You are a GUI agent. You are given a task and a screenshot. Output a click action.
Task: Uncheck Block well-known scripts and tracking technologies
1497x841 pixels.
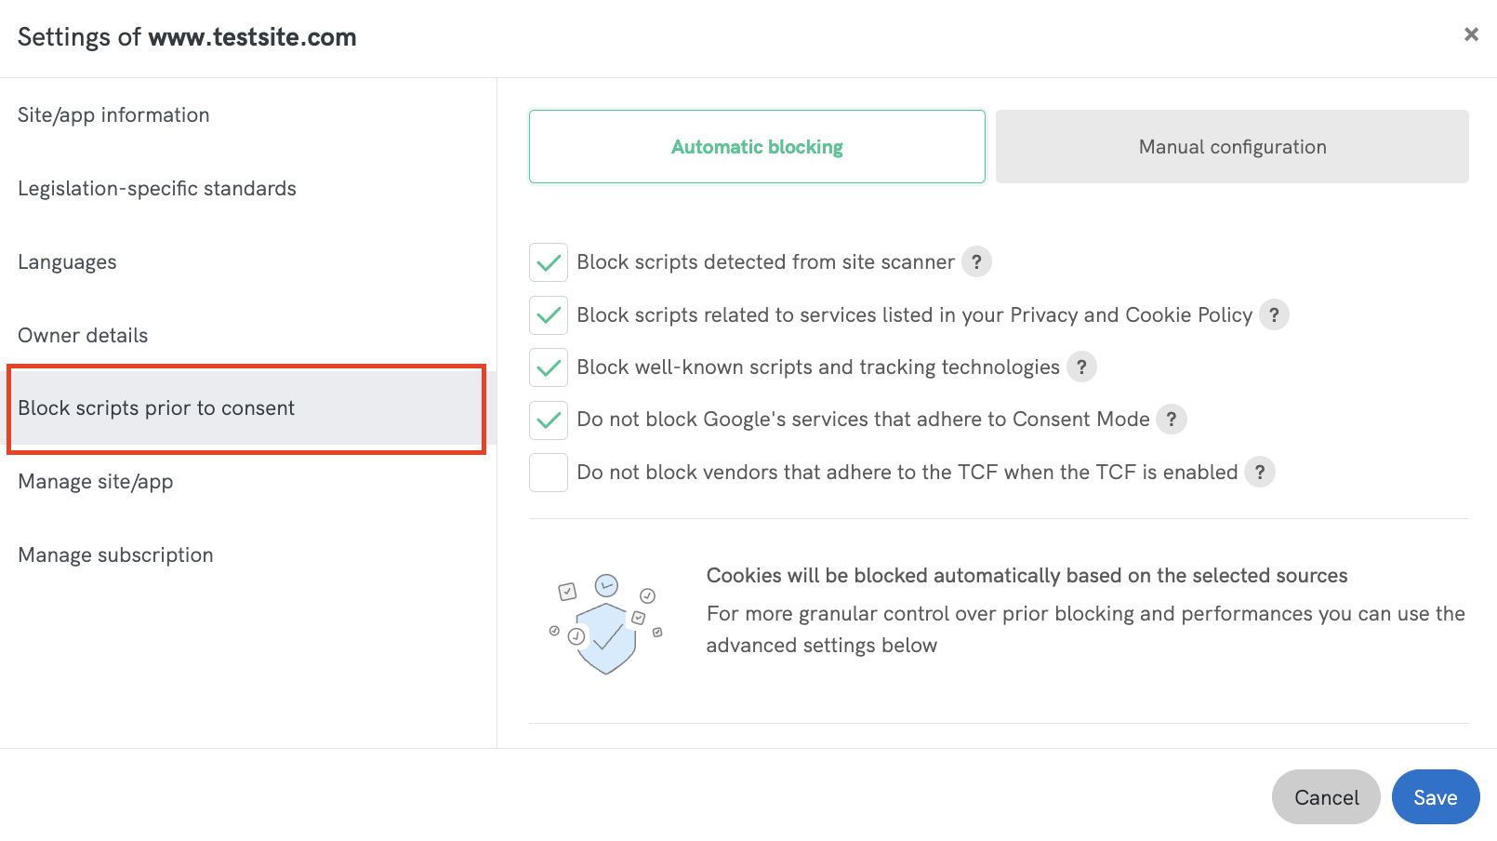[x=548, y=367]
